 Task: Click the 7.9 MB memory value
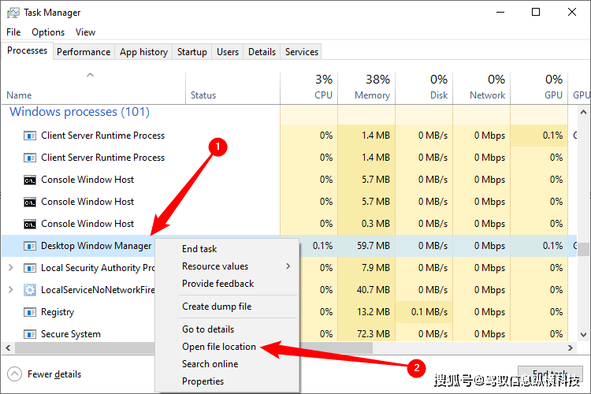coord(376,268)
